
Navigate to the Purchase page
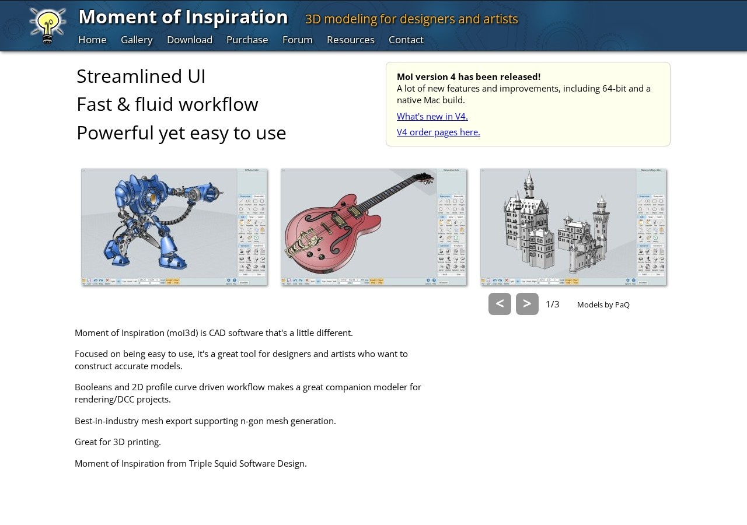(247, 40)
